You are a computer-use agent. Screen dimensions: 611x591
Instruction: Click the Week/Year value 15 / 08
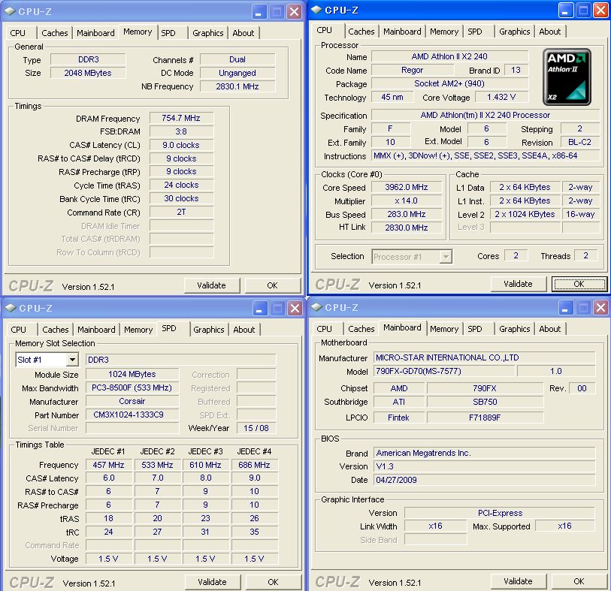coord(256,428)
